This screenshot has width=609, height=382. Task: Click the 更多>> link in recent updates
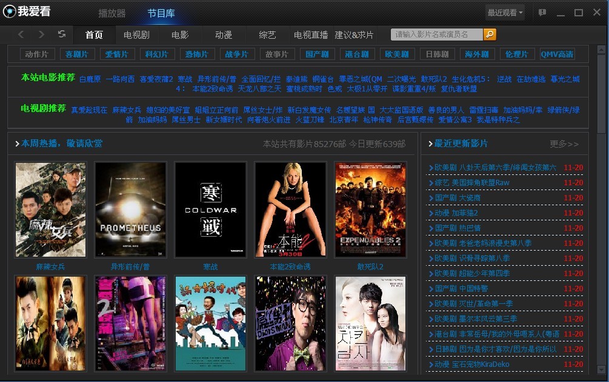(x=564, y=144)
